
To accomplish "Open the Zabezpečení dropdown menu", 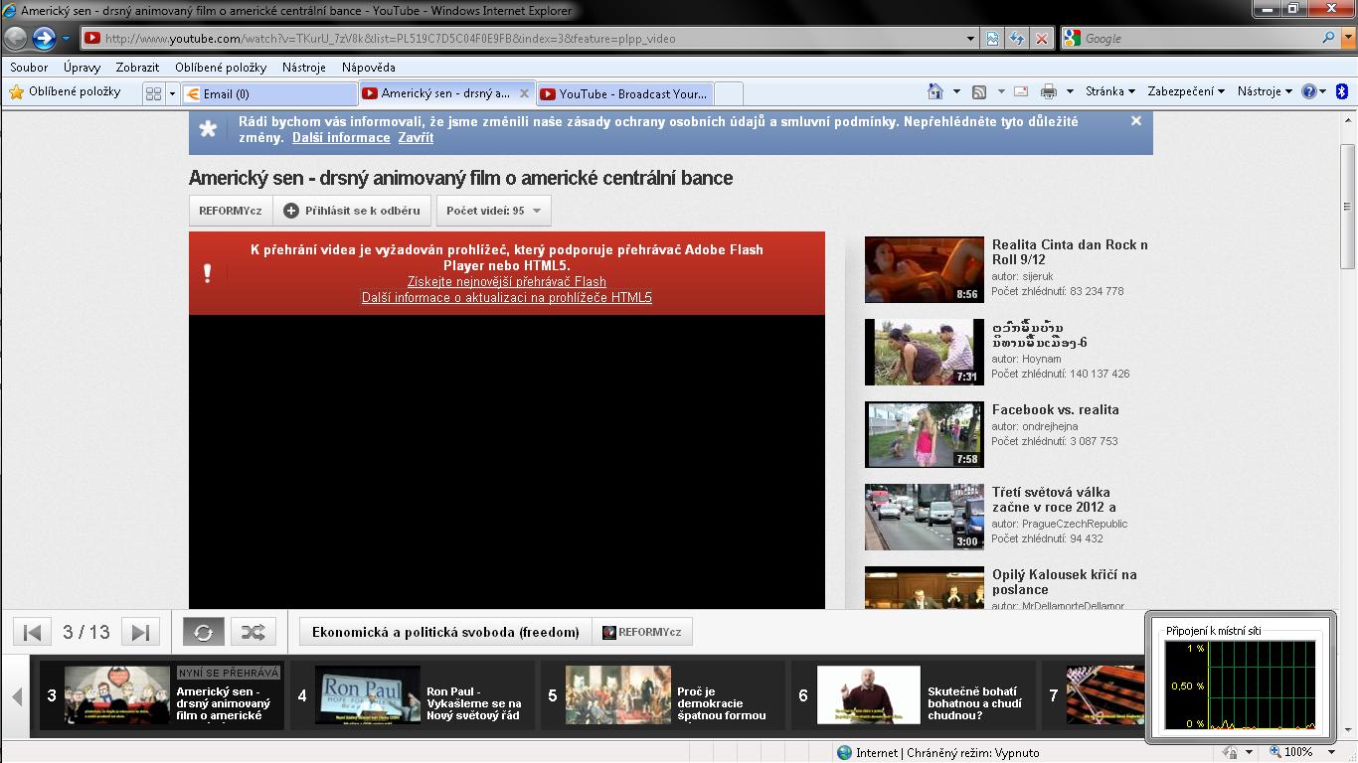I will 1186,91.
